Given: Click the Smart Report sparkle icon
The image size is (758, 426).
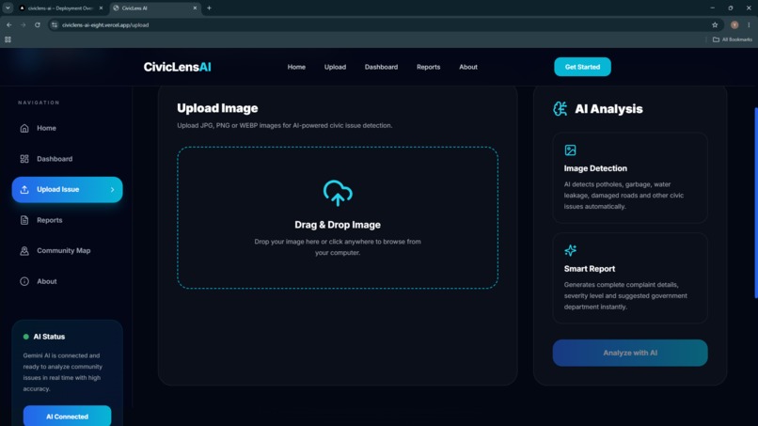Looking at the screenshot, I should click(570, 250).
